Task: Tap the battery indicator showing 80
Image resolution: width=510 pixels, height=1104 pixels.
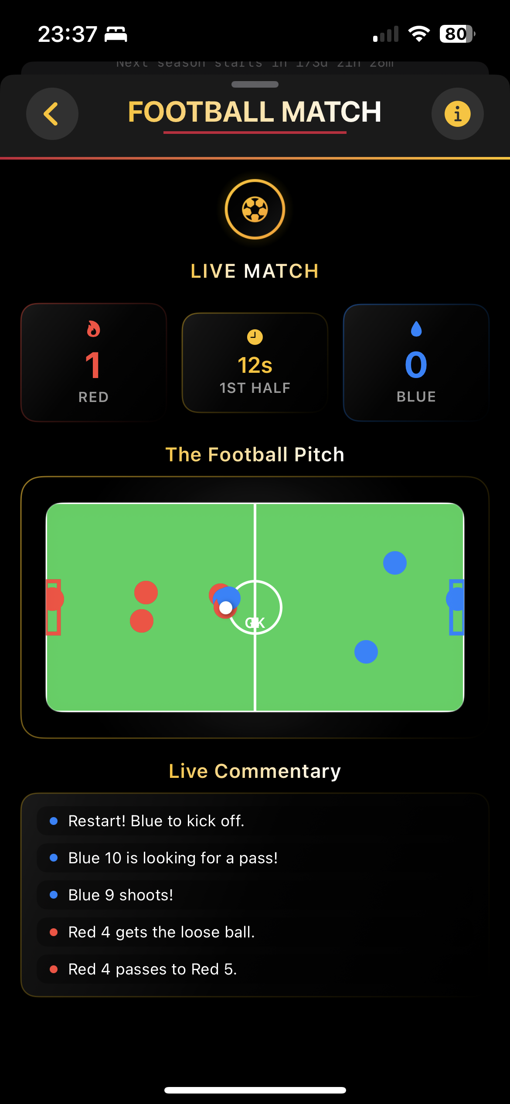Action: coord(457,34)
